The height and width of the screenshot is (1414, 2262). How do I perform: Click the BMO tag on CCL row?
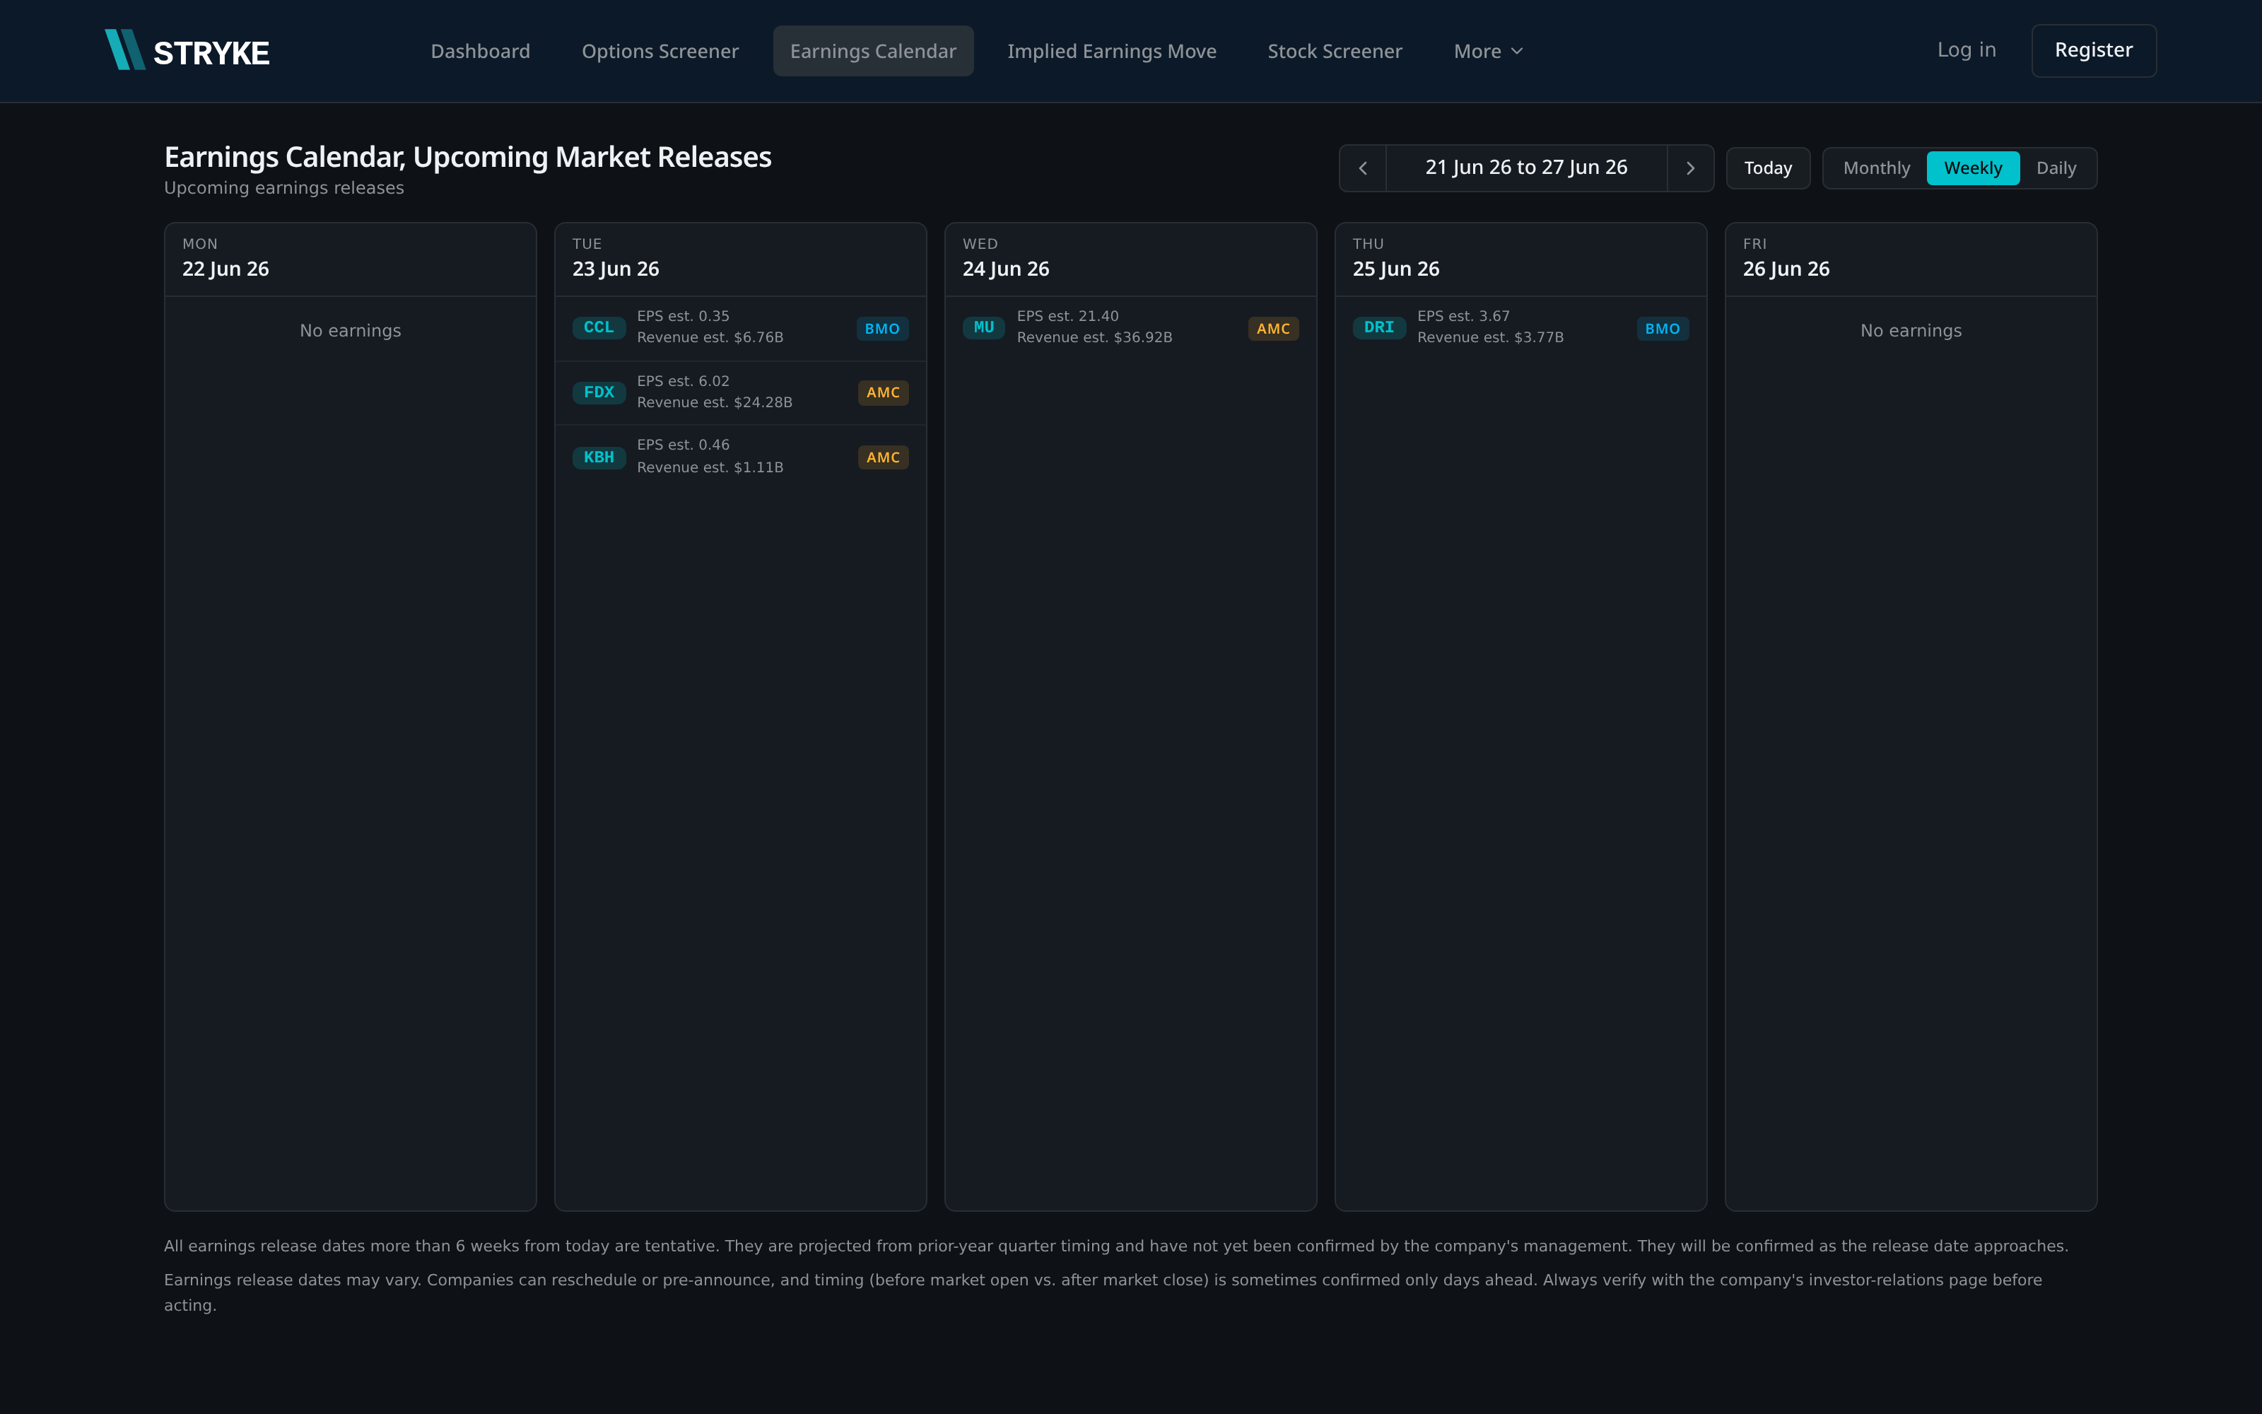[882, 329]
